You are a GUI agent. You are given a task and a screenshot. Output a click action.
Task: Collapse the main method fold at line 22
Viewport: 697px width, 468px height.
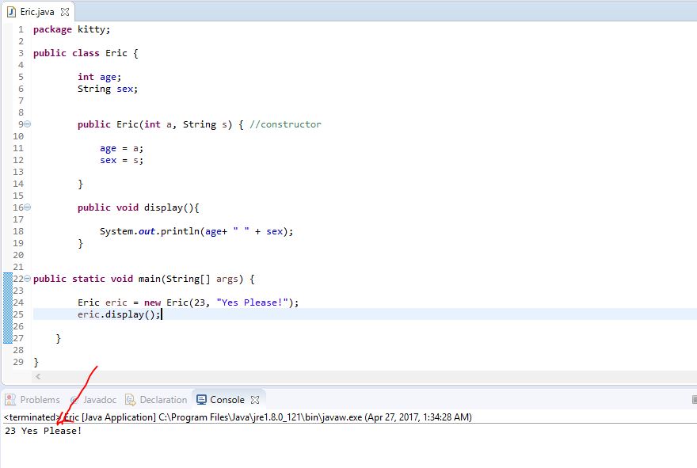click(27, 279)
